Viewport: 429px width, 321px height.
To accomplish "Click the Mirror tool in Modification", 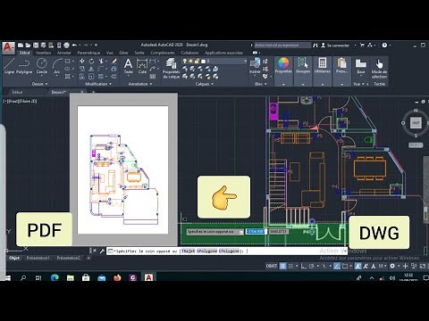I will pos(91,69).
